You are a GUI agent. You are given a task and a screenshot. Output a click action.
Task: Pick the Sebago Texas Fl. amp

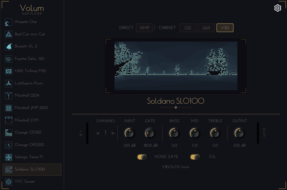(x=32, y=157)
